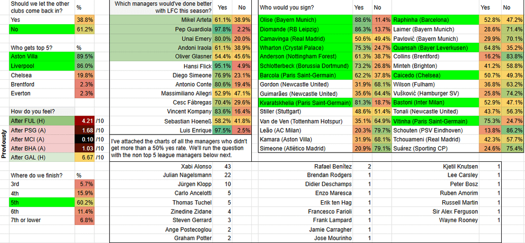The width and height of the screenshot is (525, 243).
Task: Click the "Should we let the other clubs come back in?" header cell
Action: coord(41,7)
